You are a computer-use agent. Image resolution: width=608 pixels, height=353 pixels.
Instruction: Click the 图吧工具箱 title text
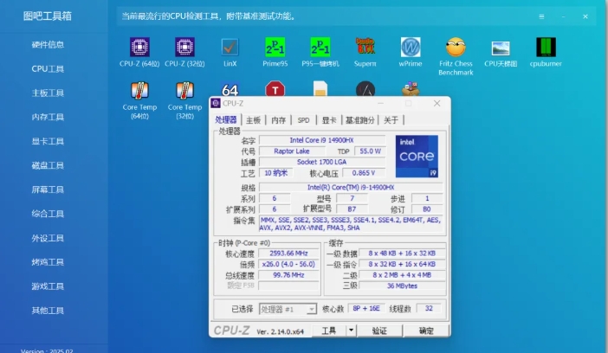48,16
